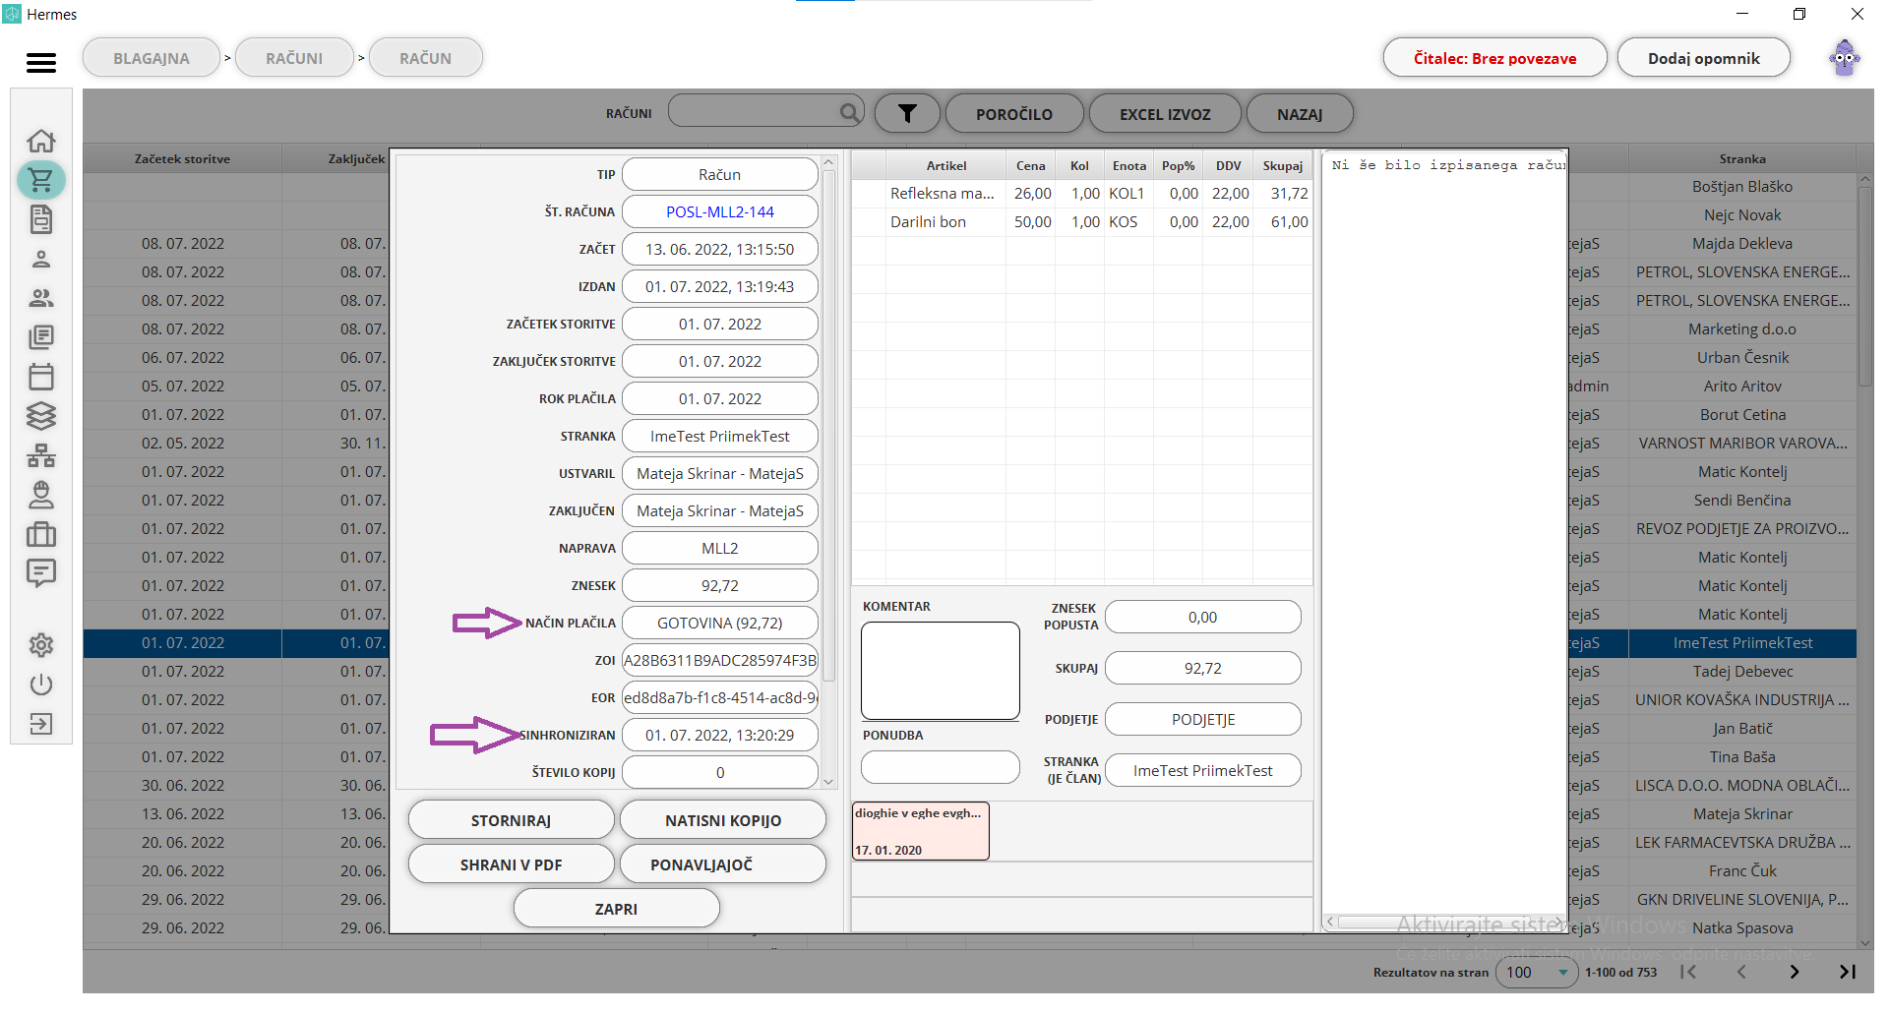Image resolution: width=1889 pixels, height=1013 pixels.
Task: Open the reminder note dated 17. 01. 2020
Action: [x=921, y=831]
